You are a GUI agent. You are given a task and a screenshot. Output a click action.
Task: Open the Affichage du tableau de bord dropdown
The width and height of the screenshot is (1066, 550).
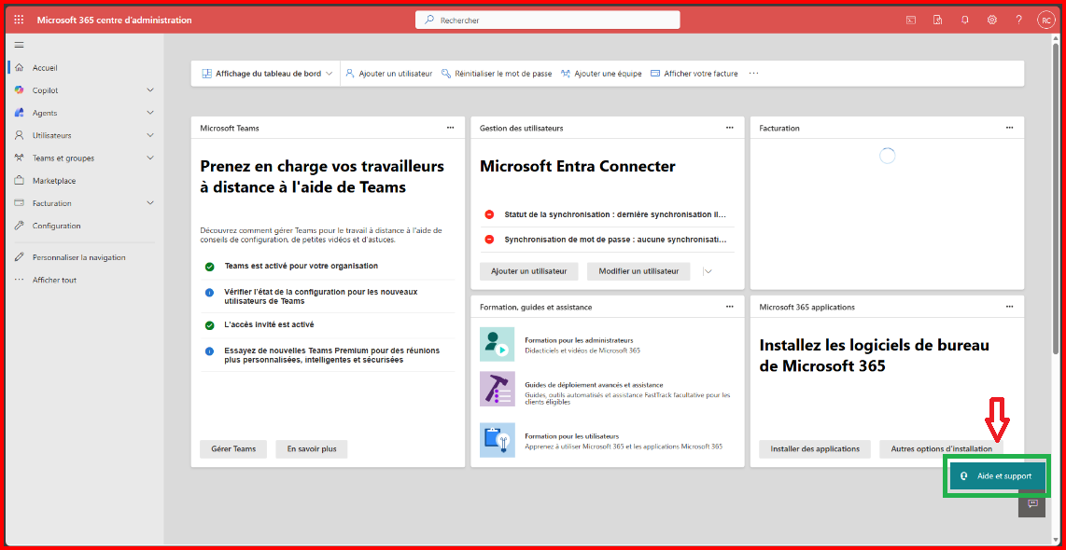[267, 74]
